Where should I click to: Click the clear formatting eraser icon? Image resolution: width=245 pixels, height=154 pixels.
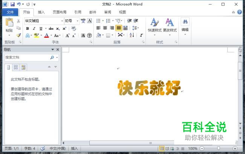[x=73, y=28]
